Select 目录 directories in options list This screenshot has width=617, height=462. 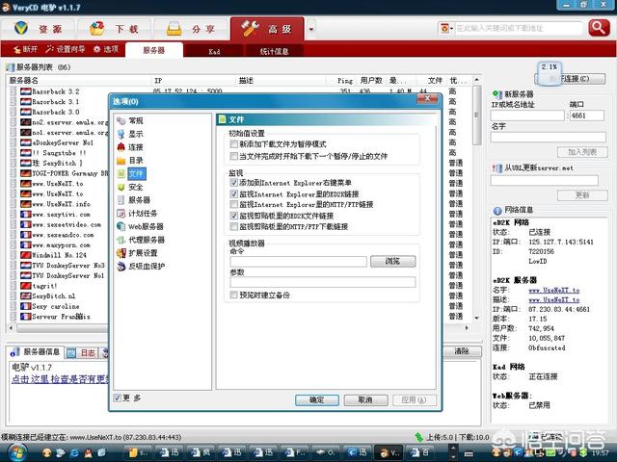point(131,161)
